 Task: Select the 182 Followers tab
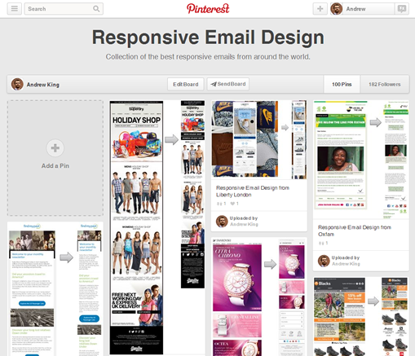tap(385, 85)
